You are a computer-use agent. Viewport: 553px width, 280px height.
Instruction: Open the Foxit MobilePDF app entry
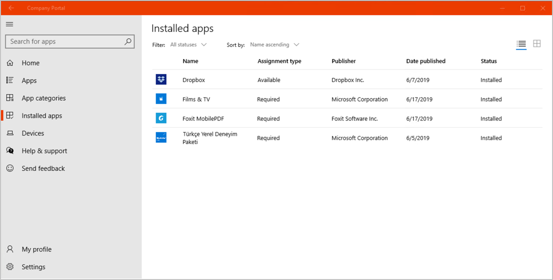click(x=347, y=118)
